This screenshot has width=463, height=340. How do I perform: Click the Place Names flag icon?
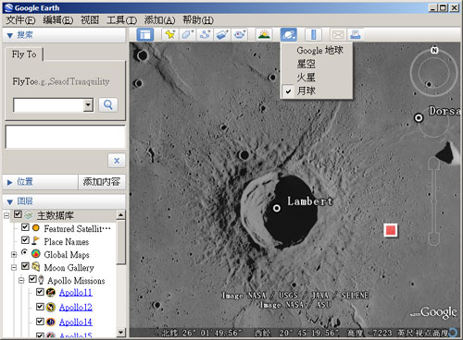pos(36,241)
